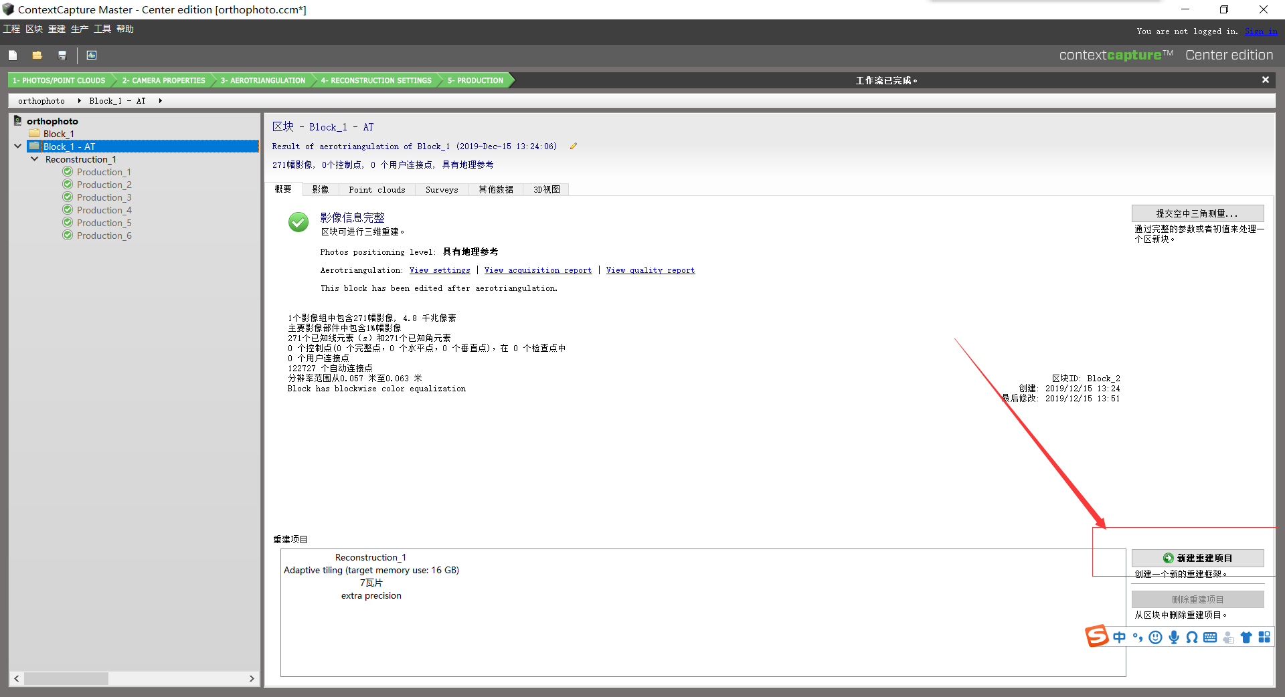Click the tree panel scroll right arrow
1285x697 pixels.
tap(252, 678)
